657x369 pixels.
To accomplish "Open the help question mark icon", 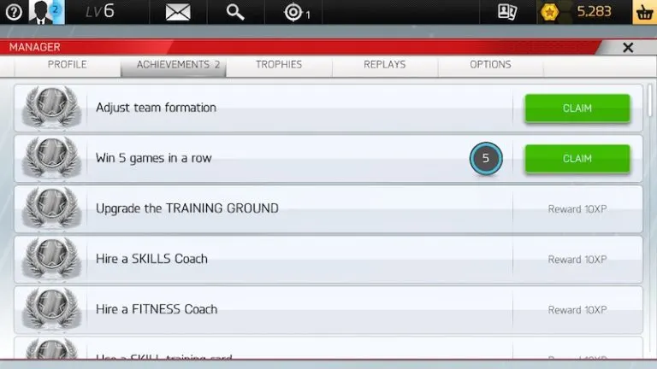I will (x=13, y=12).
